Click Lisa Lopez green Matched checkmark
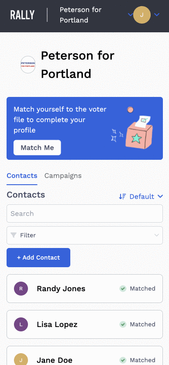The height and width of the screenshot is (365, 169). pyautogui.click(x=123, y=324)
